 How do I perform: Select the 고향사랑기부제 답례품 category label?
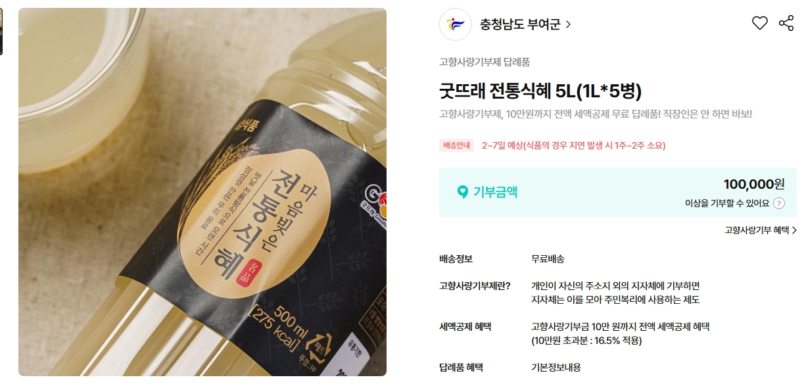tap(485, 62)
